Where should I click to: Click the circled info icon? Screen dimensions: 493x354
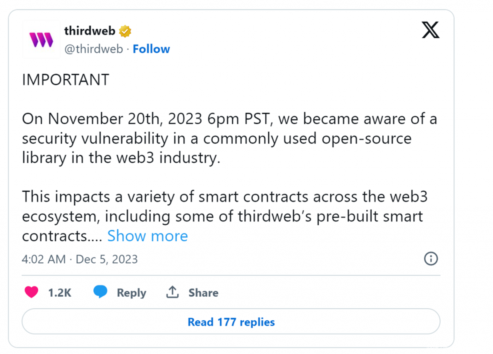click(430, 259)
